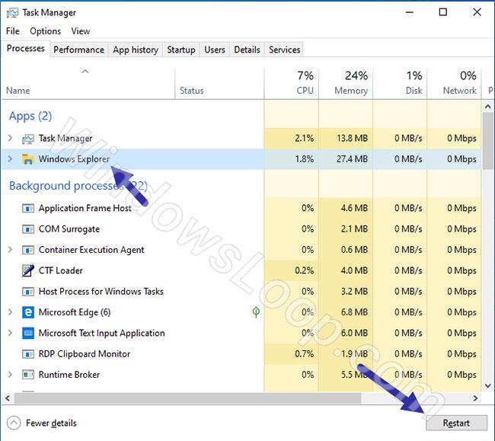495x441 pixels.
Task: Click the Runtime Broker icon
Action: 27,375
